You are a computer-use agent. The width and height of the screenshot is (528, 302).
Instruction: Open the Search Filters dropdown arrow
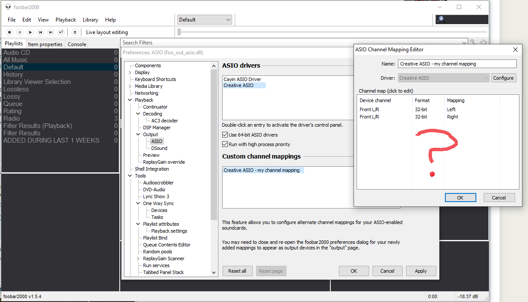click(464, 43)
